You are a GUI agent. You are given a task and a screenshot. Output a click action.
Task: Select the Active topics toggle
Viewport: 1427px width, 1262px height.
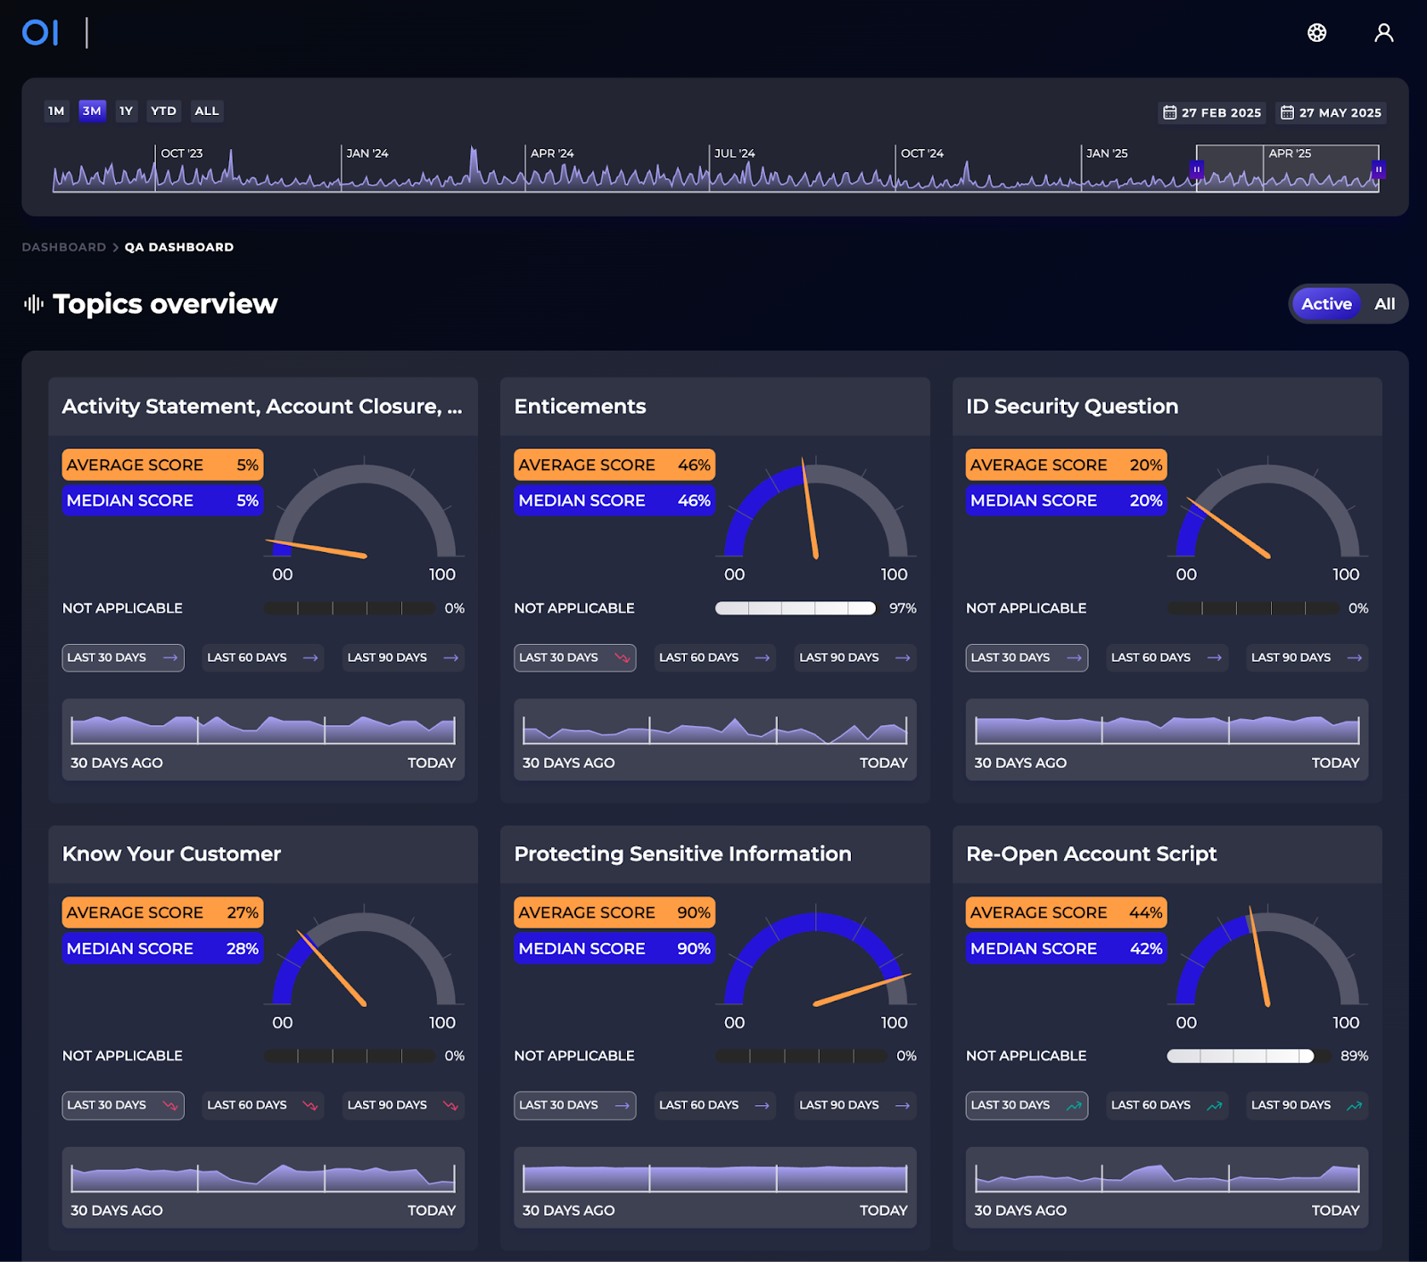click(1326, 304)
